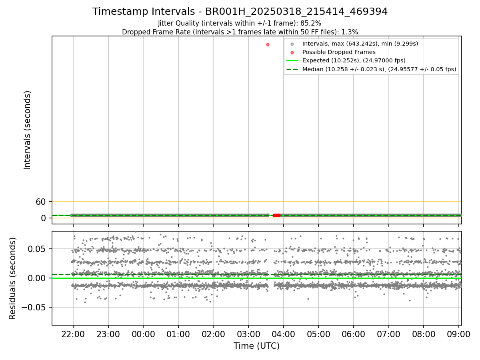Click the grey marker icon in the legend
Viewport: 480px width, 360px height.
[292, 44]
